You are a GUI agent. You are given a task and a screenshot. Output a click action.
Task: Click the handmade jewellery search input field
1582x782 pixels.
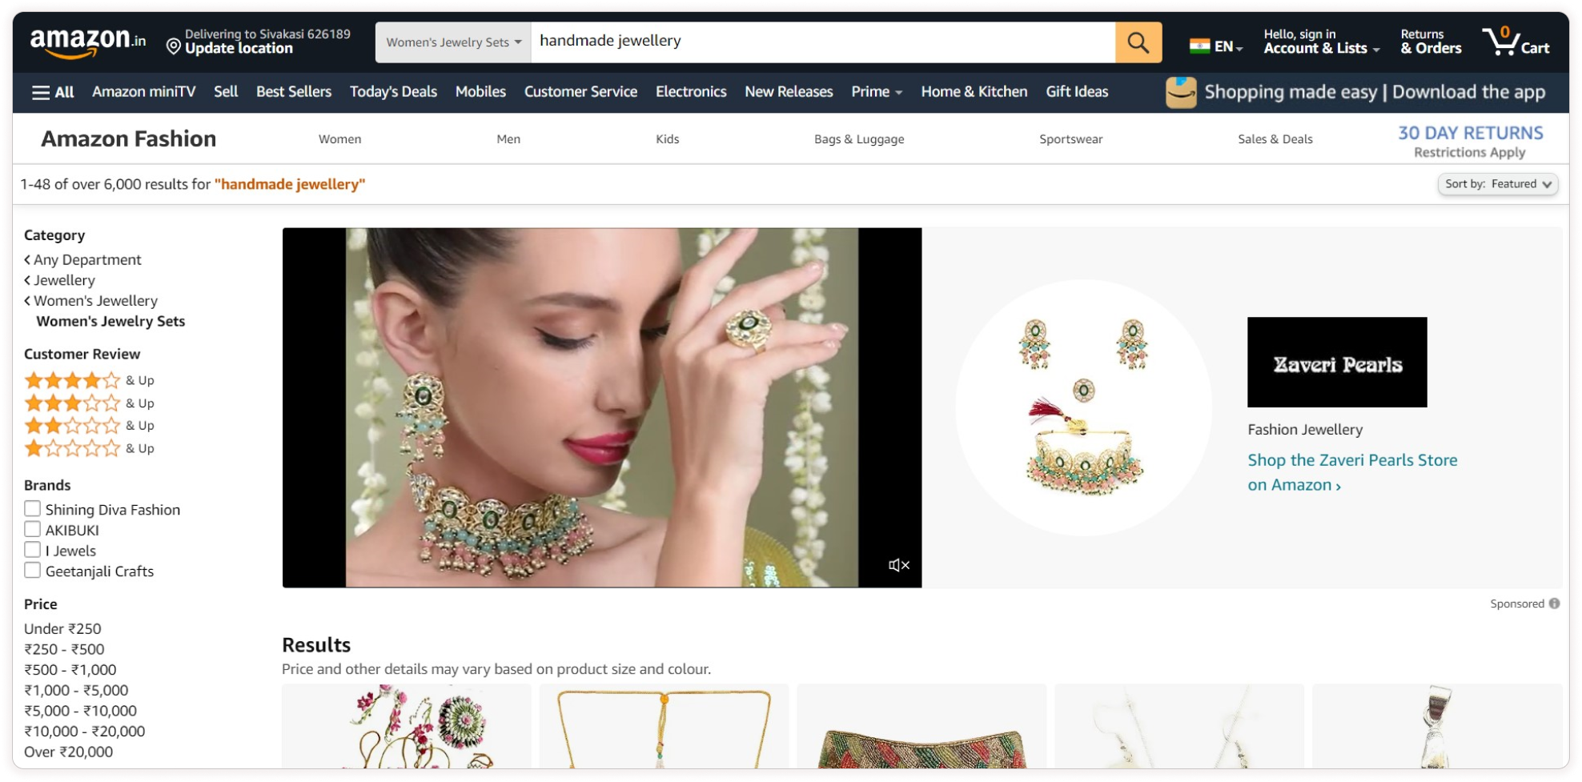pos(822,42)
